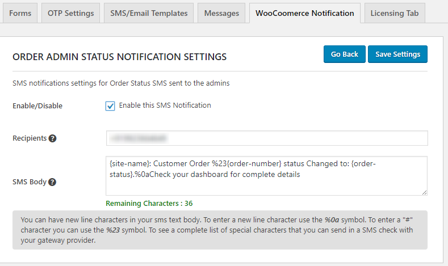Screen dimensions: 448x266
Task: Switch to the Forms tab
Action: (20, 14)
